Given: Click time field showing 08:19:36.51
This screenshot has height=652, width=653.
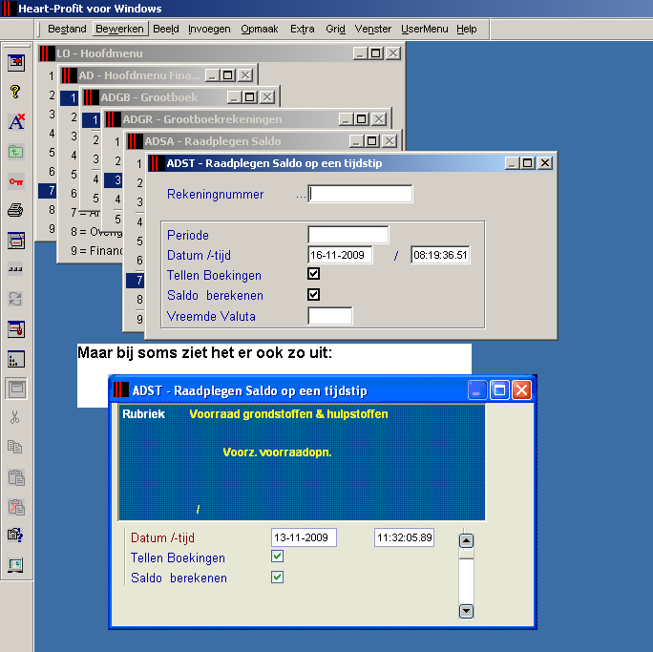Looking at the screenshot, I should (x=440, y=255).
